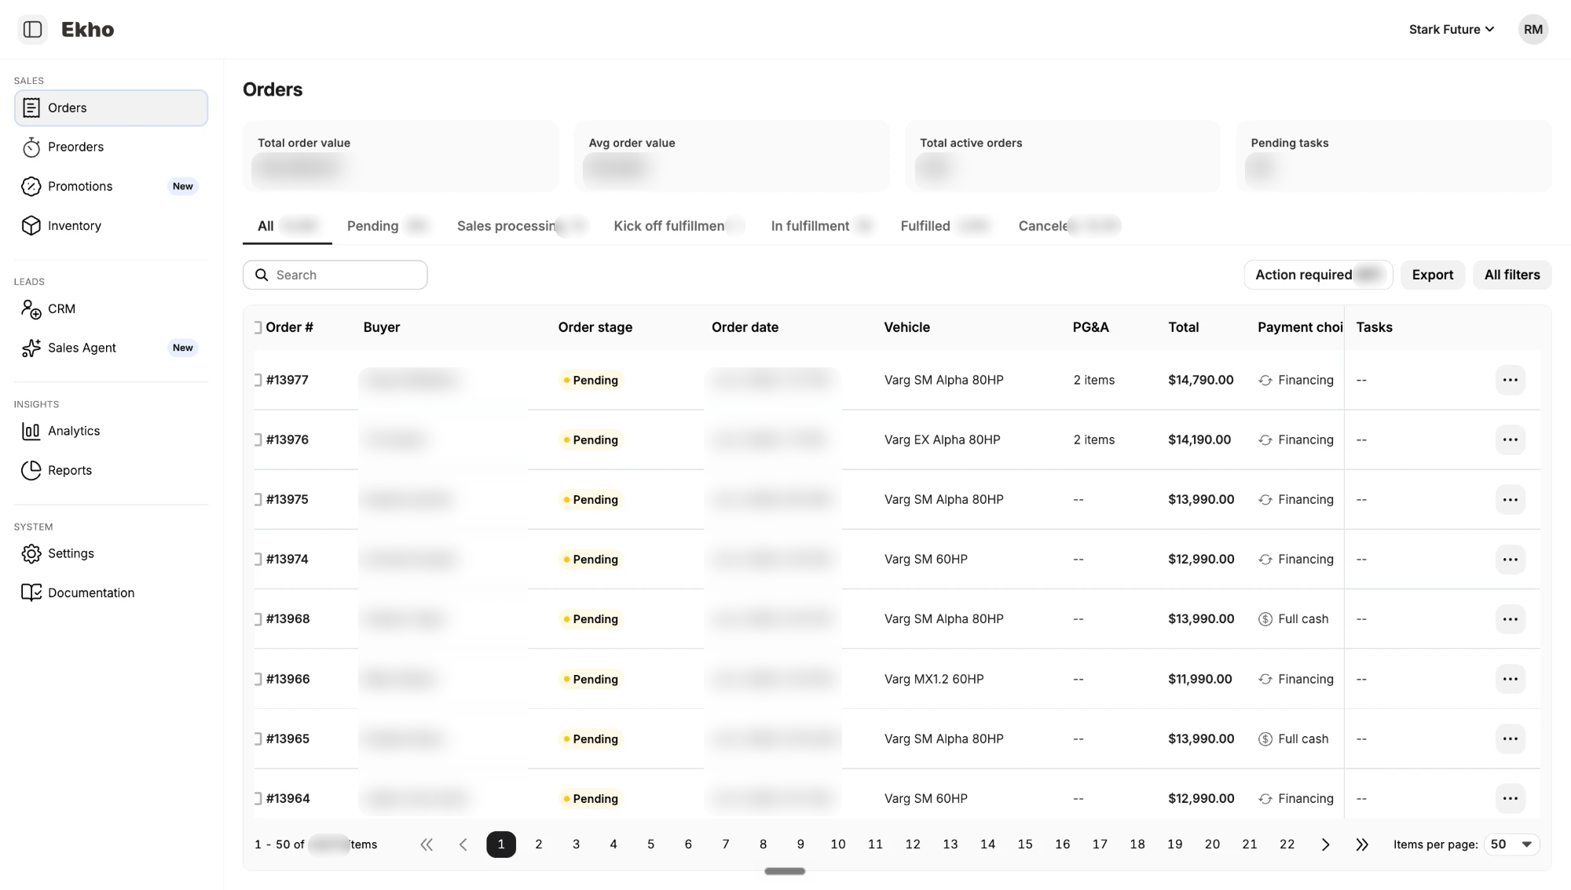Image resolution: width=1571 pixels, height=890 pixels.
Task: Click the Total column header
Action: pyautogui.click(x=1183, y=327)
